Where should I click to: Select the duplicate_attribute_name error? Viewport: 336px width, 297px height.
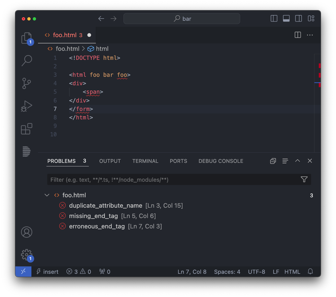(179, 205)
